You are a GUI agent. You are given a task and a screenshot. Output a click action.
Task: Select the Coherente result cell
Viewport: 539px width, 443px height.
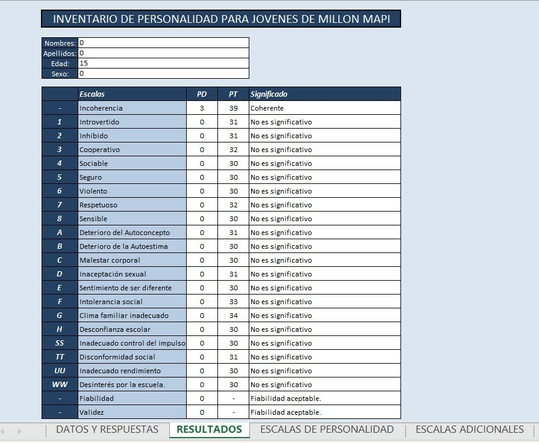point(324,108)
